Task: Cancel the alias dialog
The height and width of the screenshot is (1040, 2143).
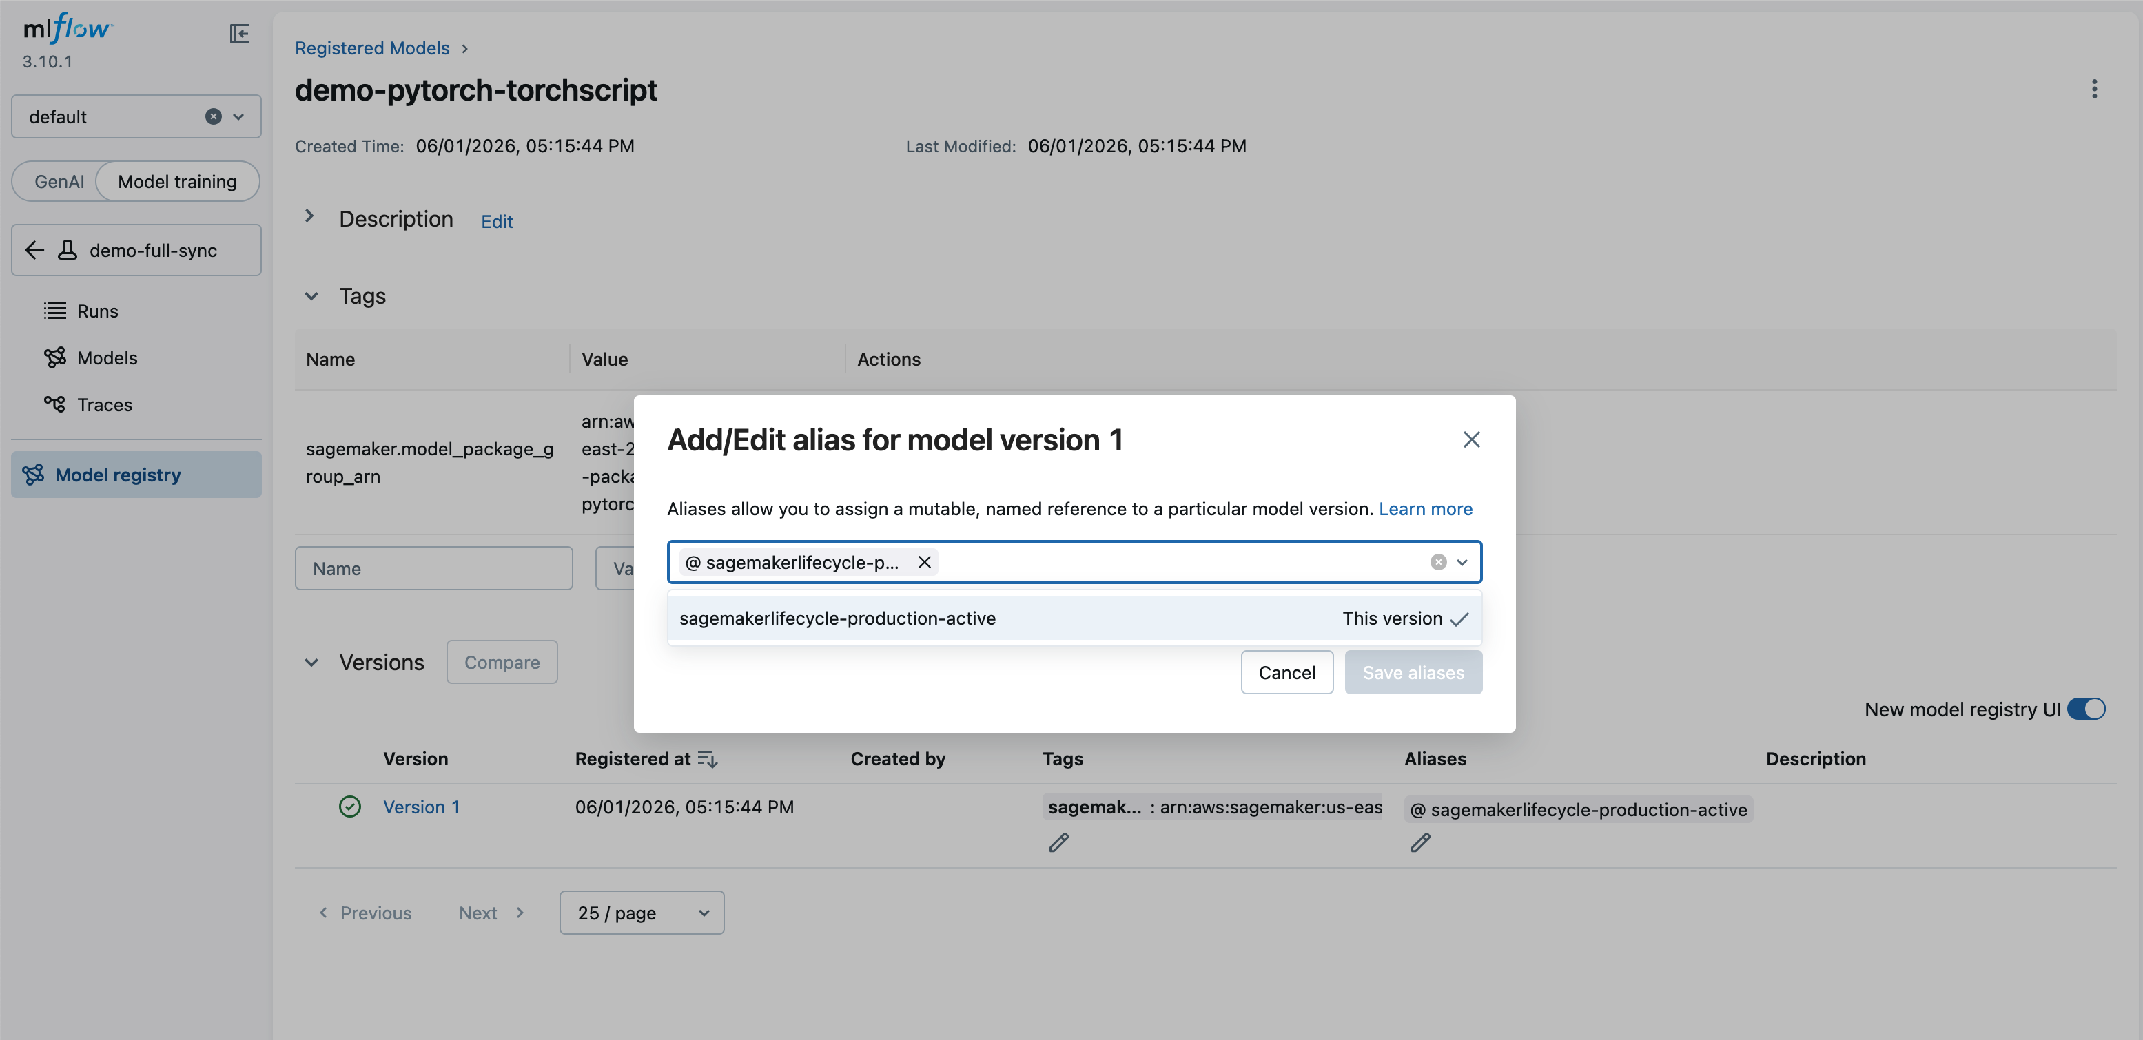Action: coord(1287,672)
